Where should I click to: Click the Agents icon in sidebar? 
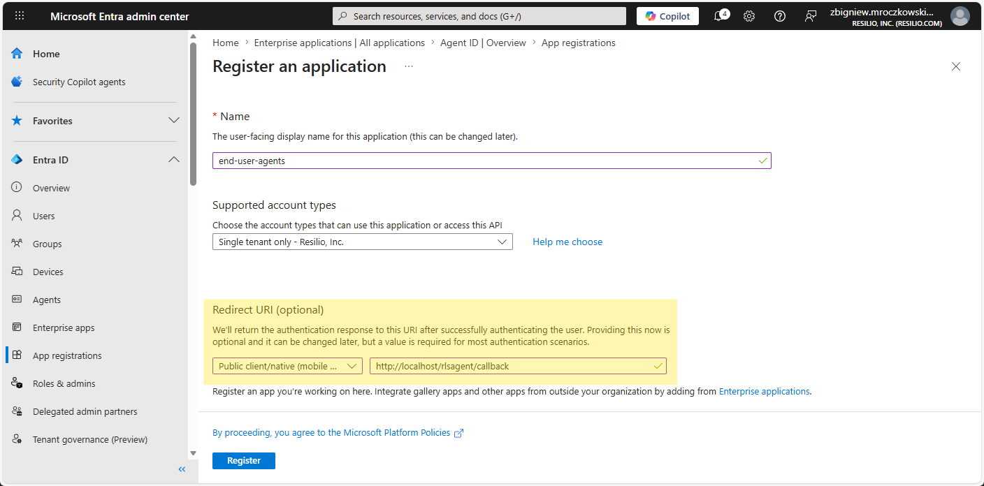coord(17,300)
